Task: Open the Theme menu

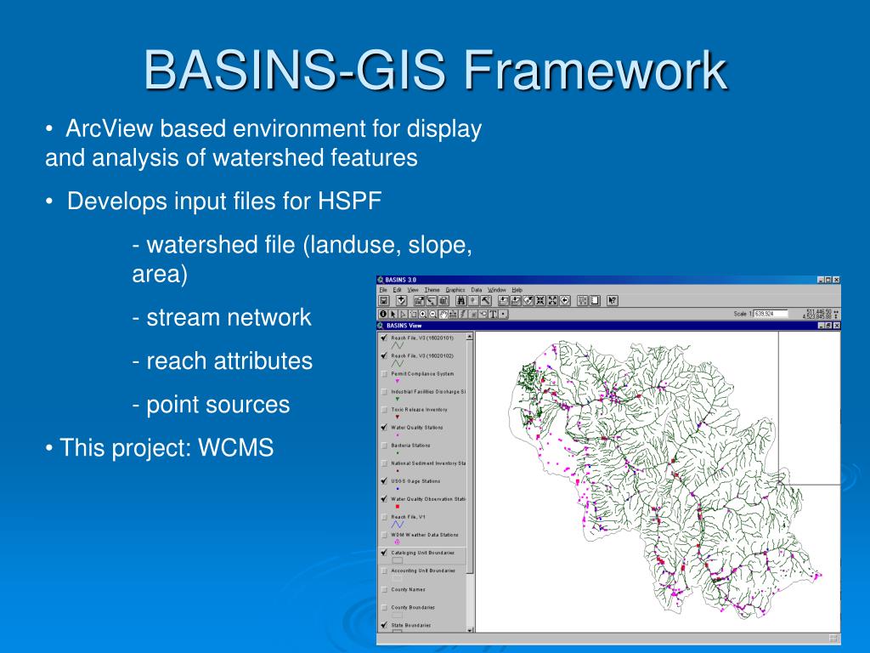Action: tap(432, 290)
